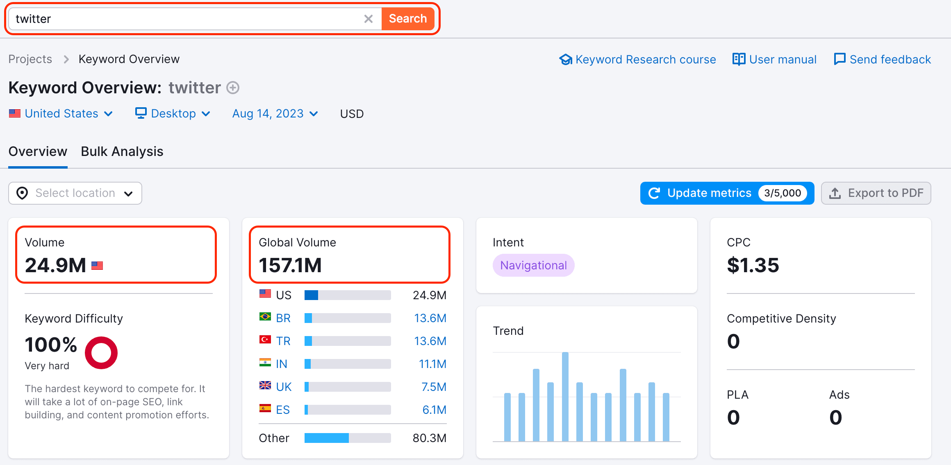Switch to the Overview tab
Screen dimensions: 951x465
pos(38,151)
